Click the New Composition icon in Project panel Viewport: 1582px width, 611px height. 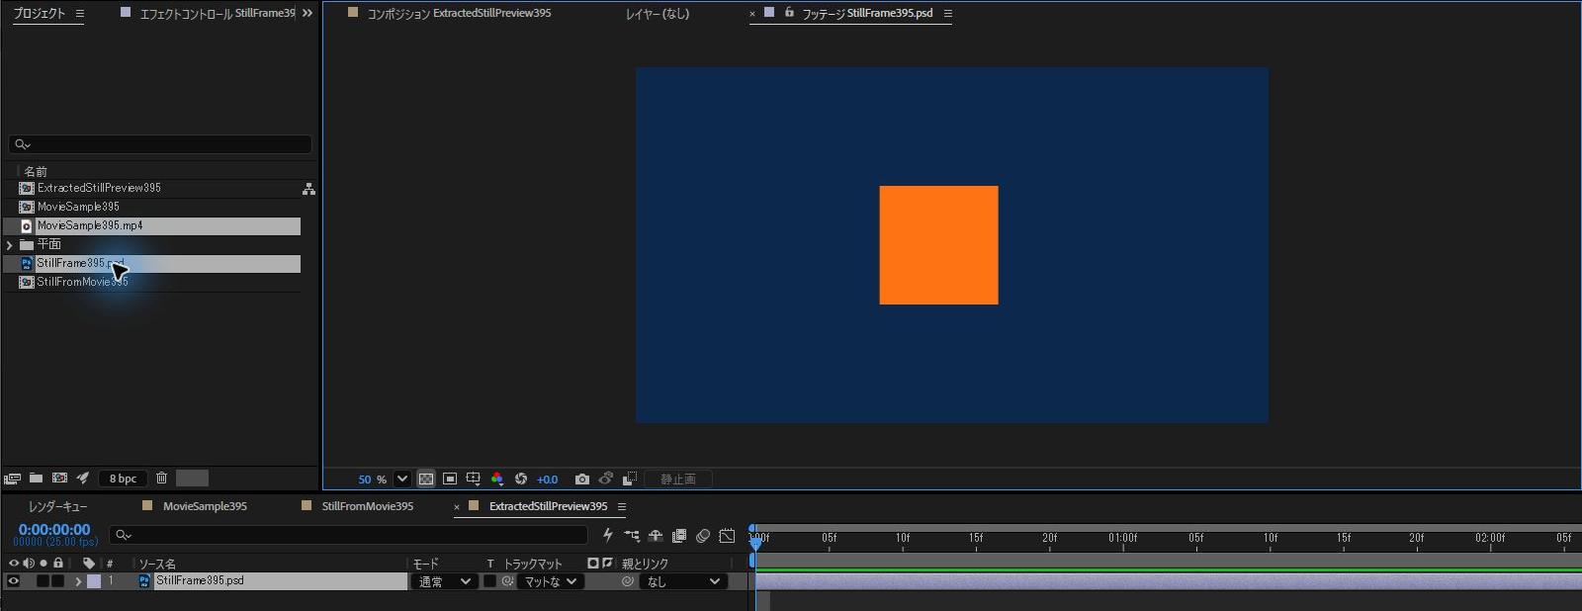tap(59, 479)
